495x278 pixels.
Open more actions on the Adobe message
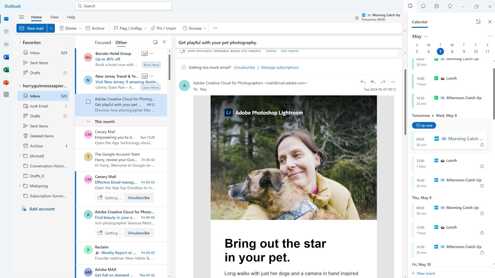pos(393,82)
